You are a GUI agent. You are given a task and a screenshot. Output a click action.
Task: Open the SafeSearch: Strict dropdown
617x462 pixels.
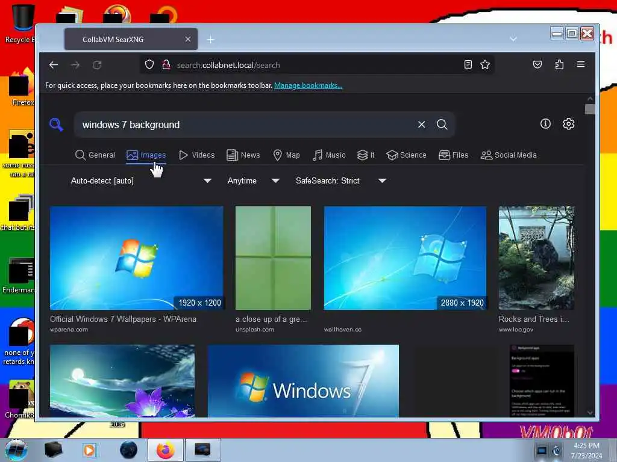[x=341, y=180]
